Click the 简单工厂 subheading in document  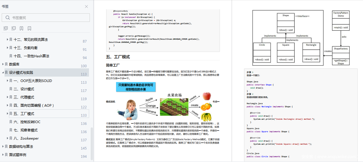pyautogui.click(x=113, y=65)
